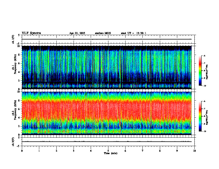Click time-axis tick label '8'
Viewport: 219px width, 169px height.
(160, 151)
